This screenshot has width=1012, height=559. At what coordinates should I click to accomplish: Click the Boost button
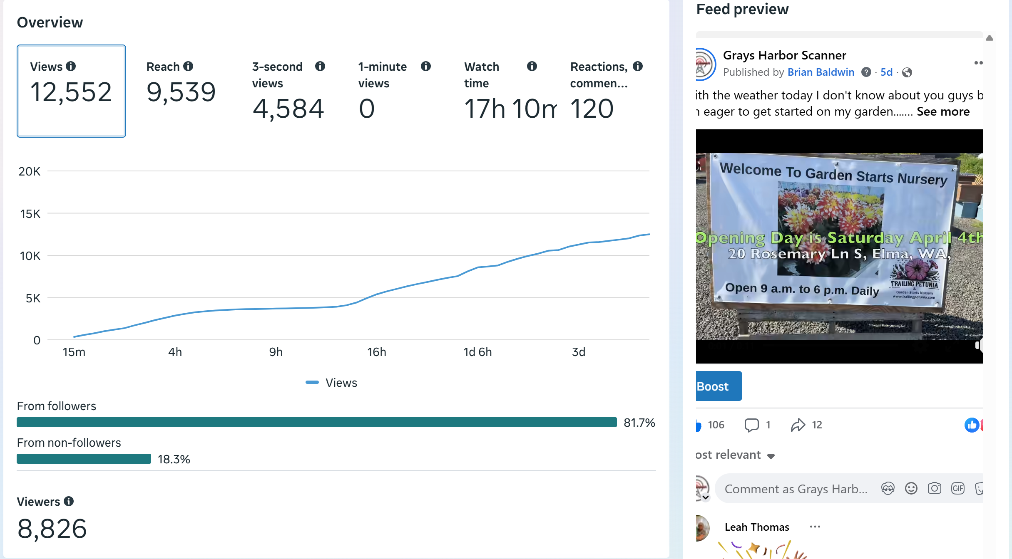point(719,386)
